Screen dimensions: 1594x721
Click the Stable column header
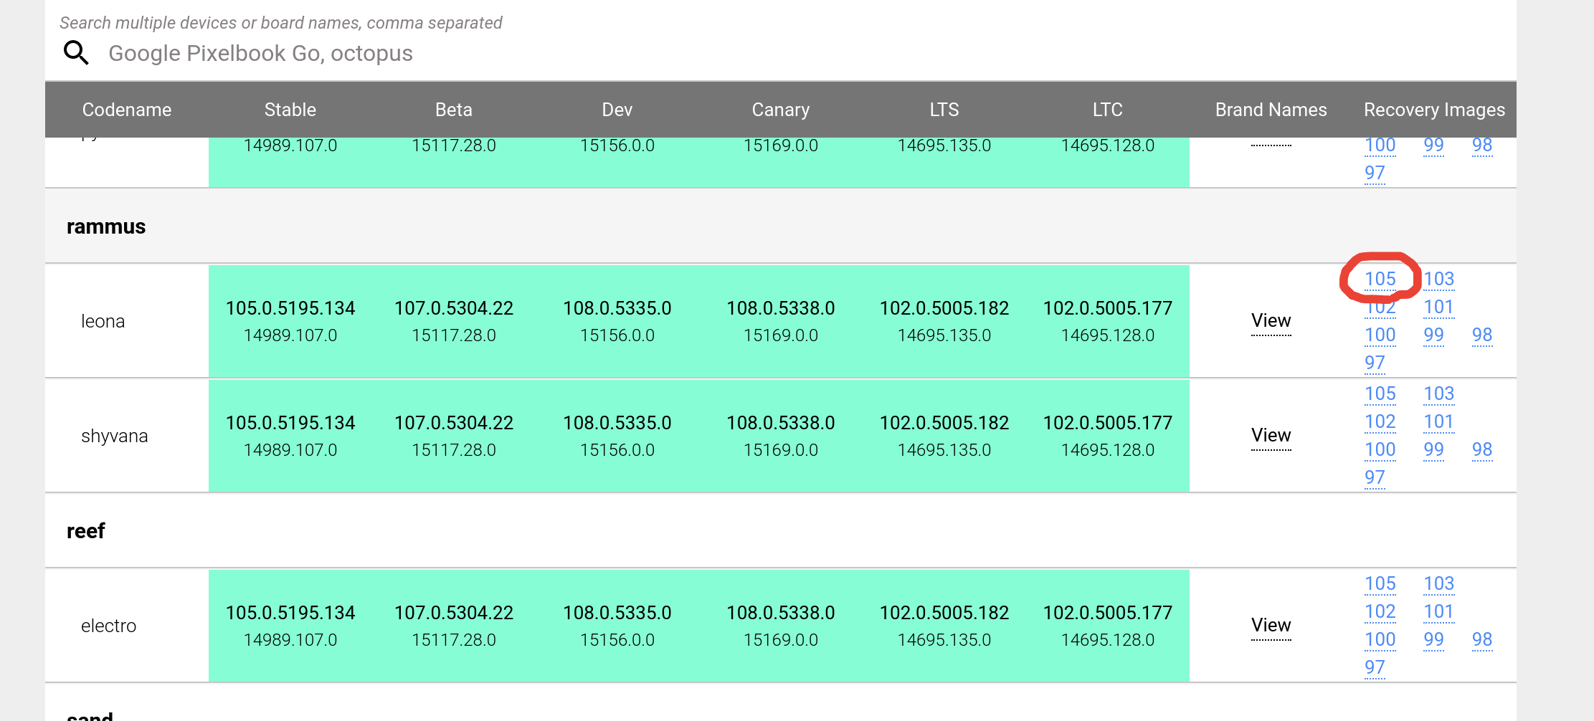coord(290,110)
